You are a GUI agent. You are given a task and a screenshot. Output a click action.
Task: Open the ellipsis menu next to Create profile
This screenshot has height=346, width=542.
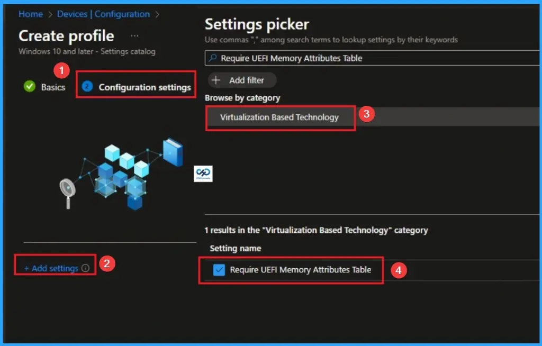(x=134, y=35)
